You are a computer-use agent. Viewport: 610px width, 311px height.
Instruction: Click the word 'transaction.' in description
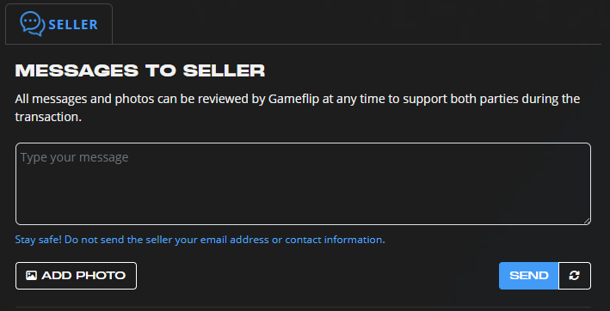click(x=48, y=117)
